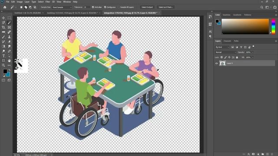Toggle Lock position icon
The height and width of the screenshot is (156, 278).
point(229,57)
